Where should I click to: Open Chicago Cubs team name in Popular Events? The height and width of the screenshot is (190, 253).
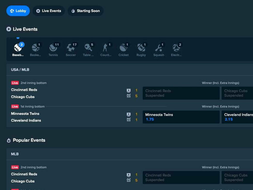[23, 181]
